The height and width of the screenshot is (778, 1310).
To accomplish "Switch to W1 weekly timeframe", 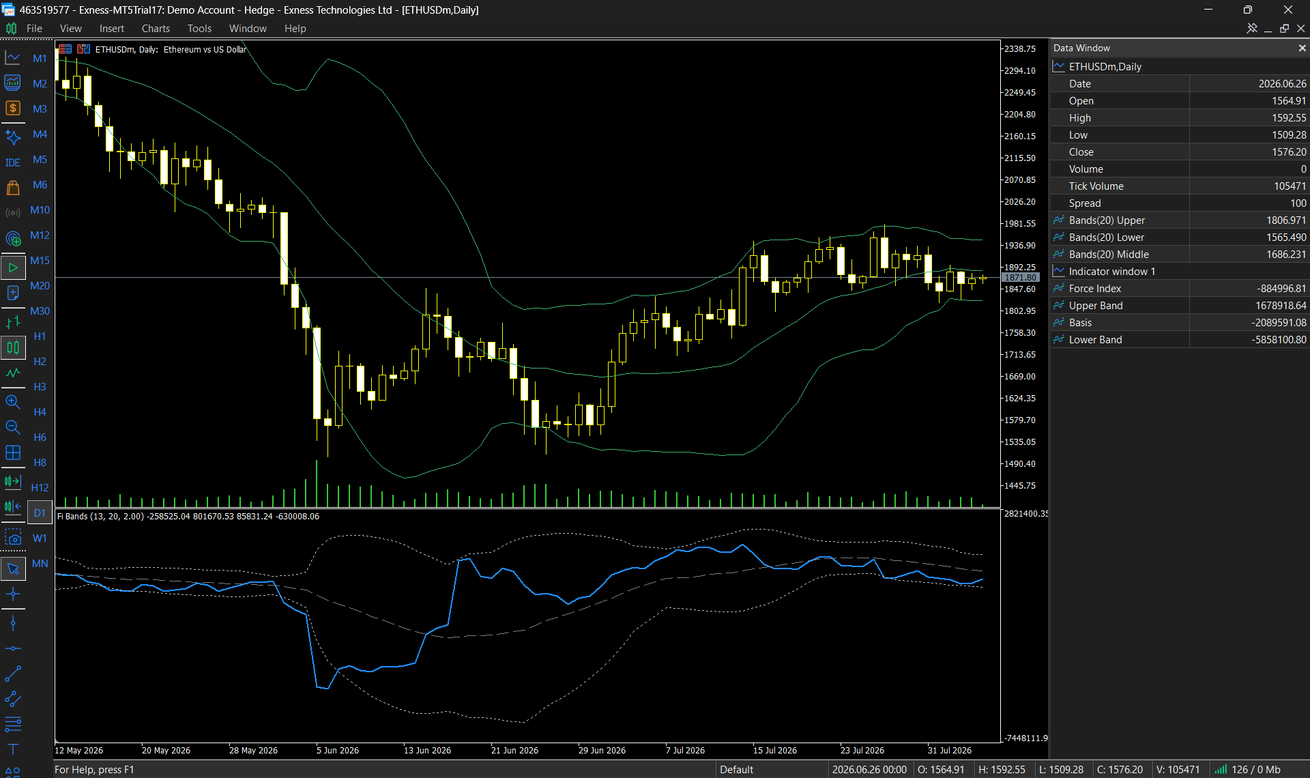I will coord(40,538).
